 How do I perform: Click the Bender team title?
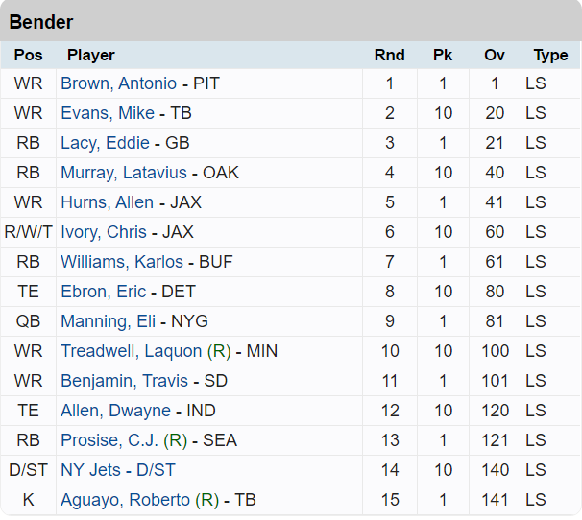coord(41,21)
